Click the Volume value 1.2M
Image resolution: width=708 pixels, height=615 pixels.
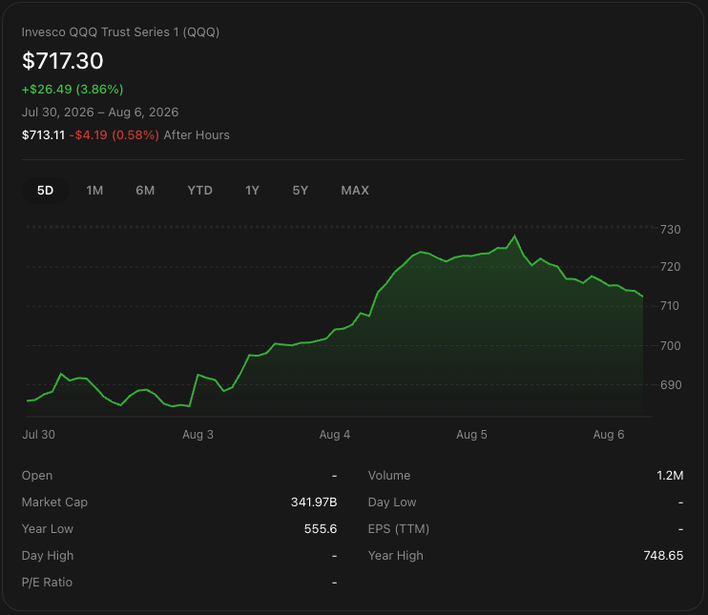[x=670, y=476]
